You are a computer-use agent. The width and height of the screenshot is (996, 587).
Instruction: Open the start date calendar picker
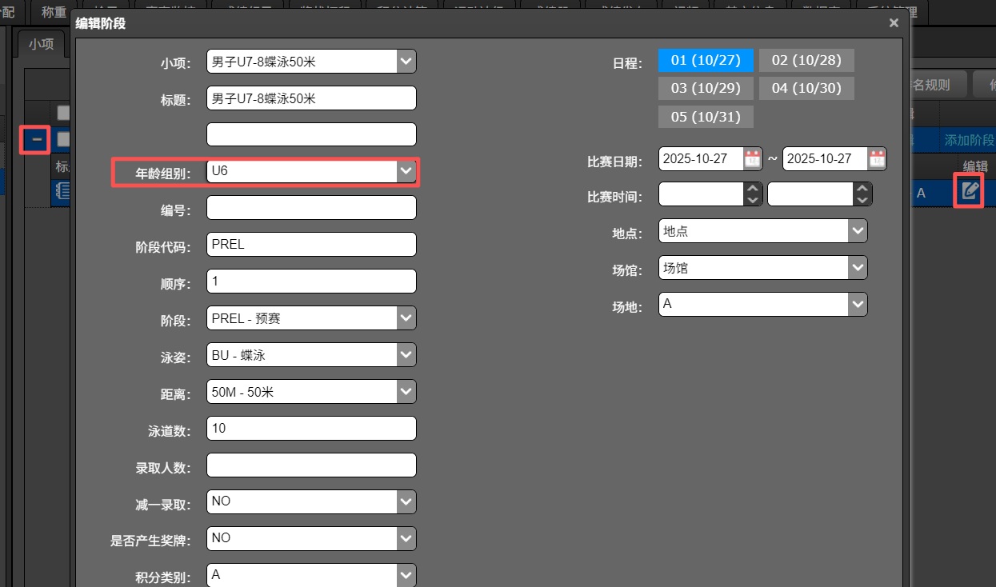click(x=752, y=158)
